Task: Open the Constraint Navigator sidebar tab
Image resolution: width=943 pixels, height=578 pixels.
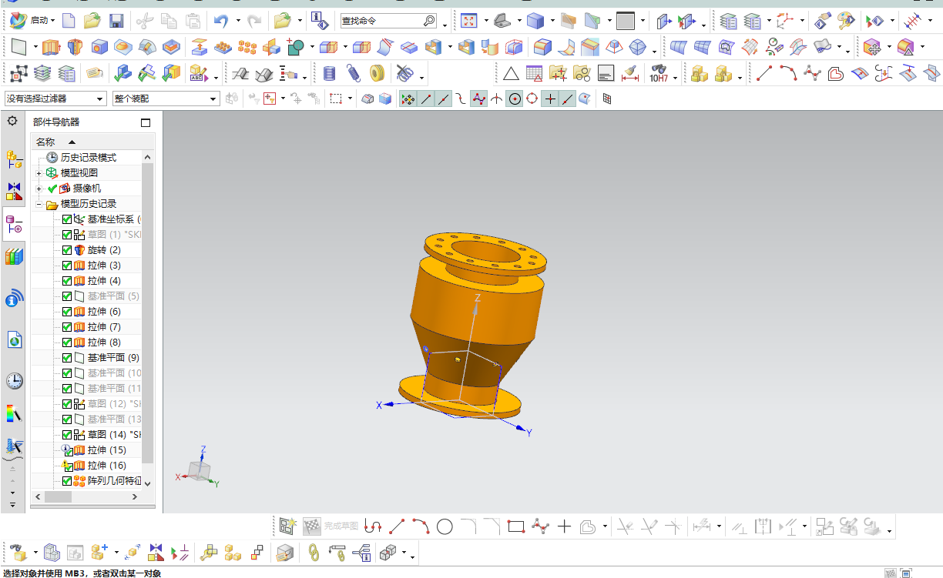Action: click(x=14, y=191)
